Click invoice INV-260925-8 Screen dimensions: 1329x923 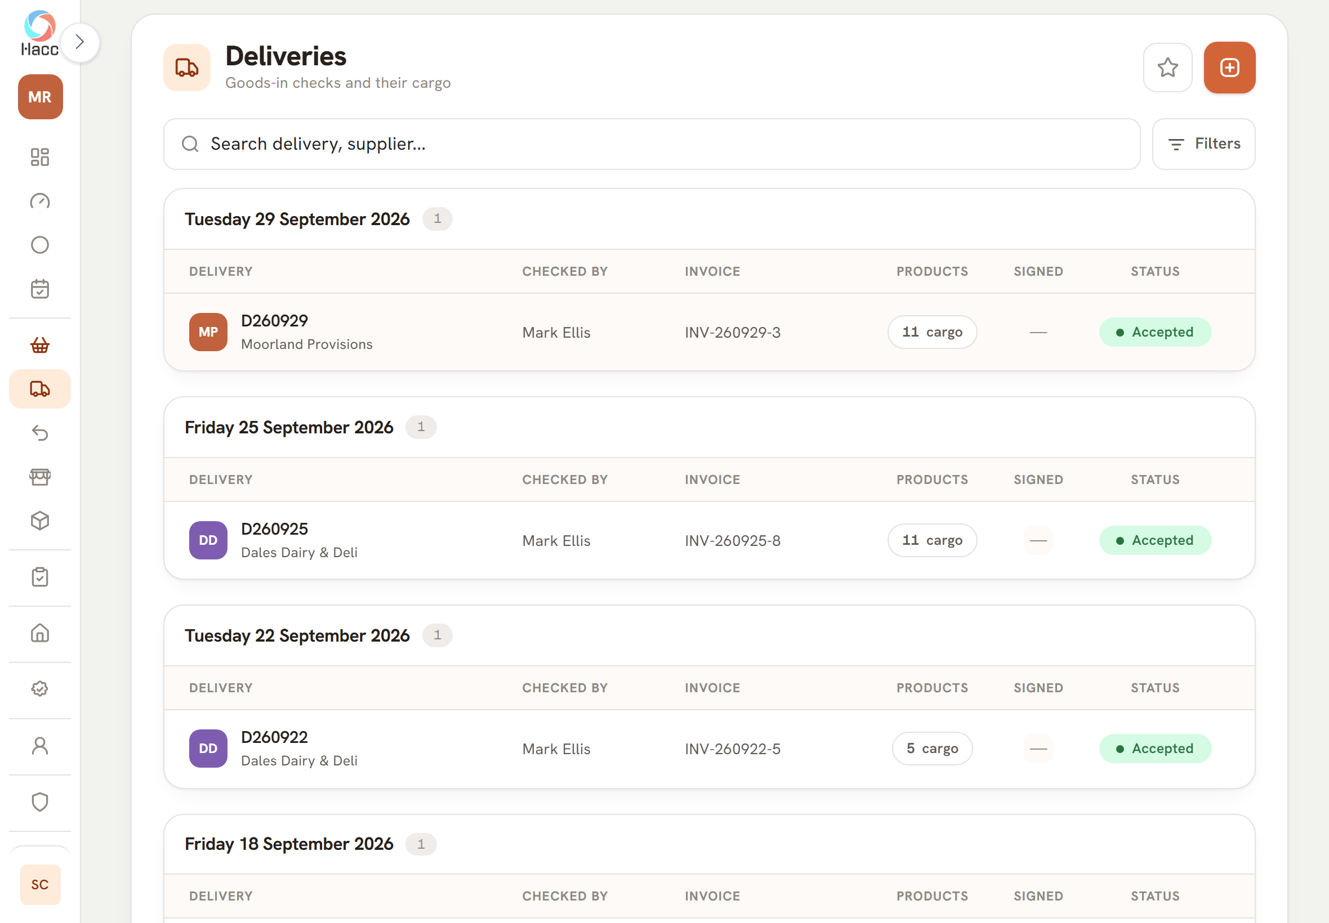click(x=733, y=541)
